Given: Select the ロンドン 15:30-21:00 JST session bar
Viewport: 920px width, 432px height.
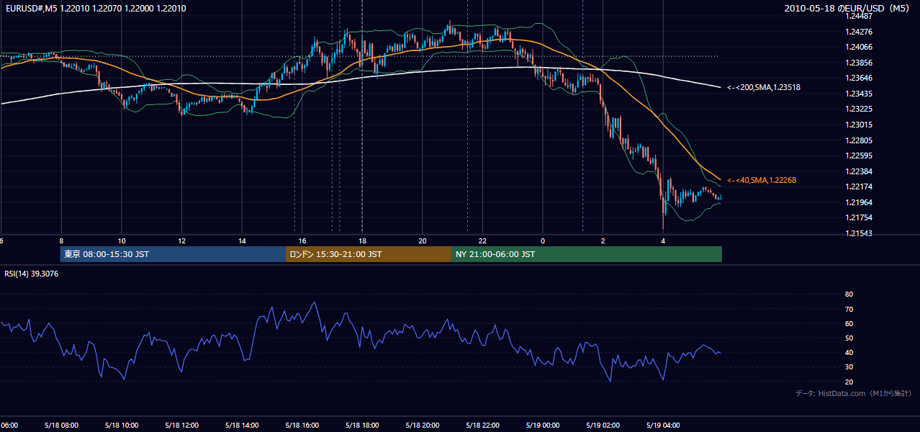Looking at the screenshot, I should 369,254.
